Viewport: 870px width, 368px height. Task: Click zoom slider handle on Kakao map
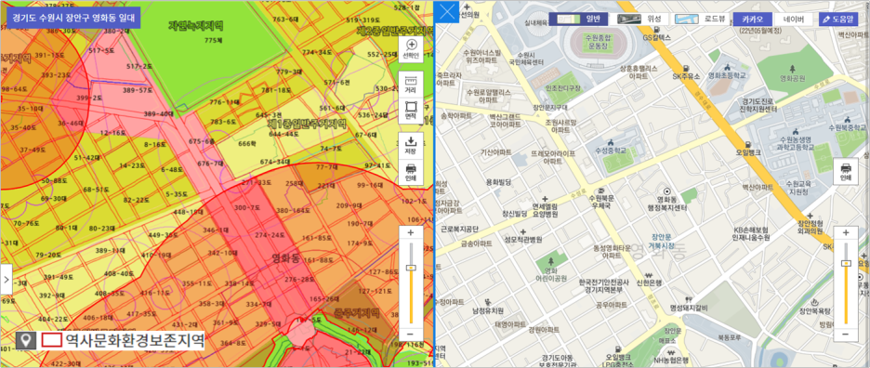pos(846,263)
